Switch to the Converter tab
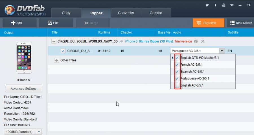 click(126, 13)
